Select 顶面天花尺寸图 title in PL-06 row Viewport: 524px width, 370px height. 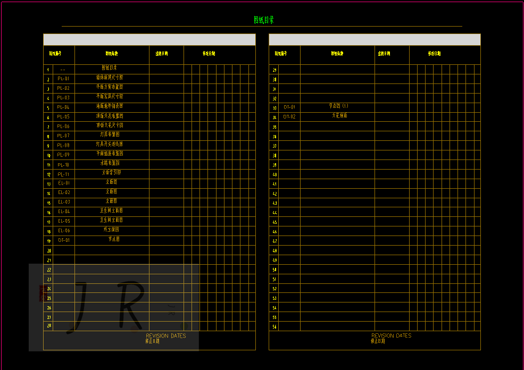(x=110, y=125)
